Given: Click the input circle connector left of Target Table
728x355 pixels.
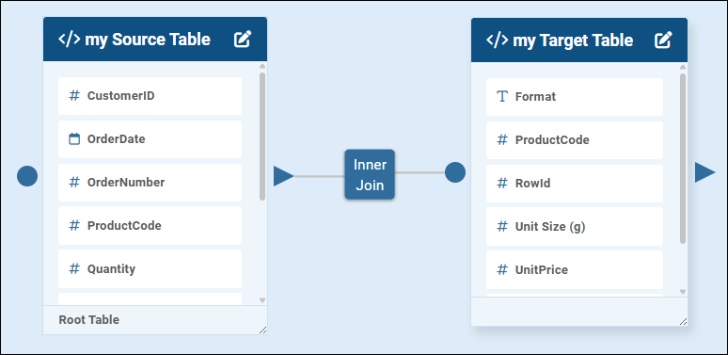Looking at the screenshot, I should point(455,172).
